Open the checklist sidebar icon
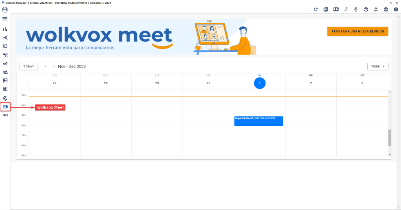The height and width of the screenshot is (210, 401). coord(5,81)
